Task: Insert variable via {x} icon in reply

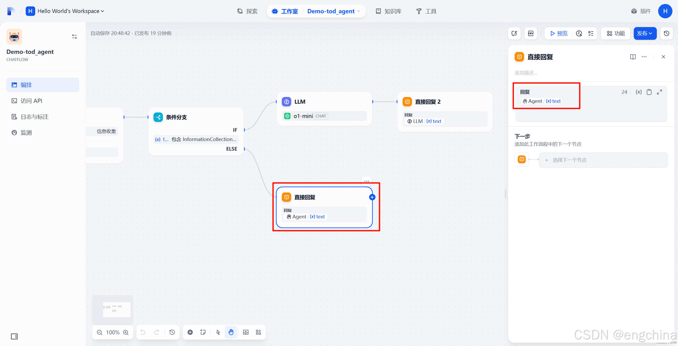Action: click(x=639, y=92)
